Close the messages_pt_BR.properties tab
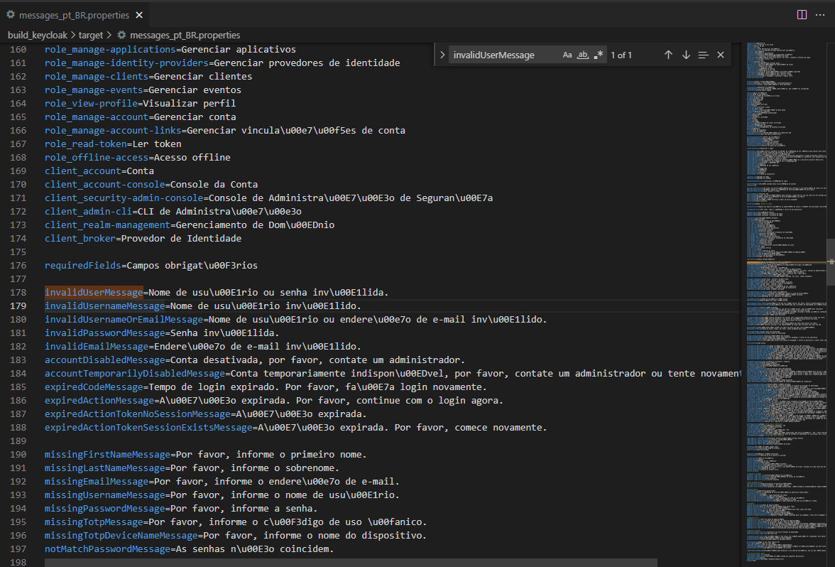Screen dimensions: 835x567 click(139, 14)
